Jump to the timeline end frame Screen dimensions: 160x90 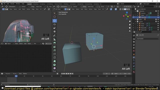click(72, 73)
